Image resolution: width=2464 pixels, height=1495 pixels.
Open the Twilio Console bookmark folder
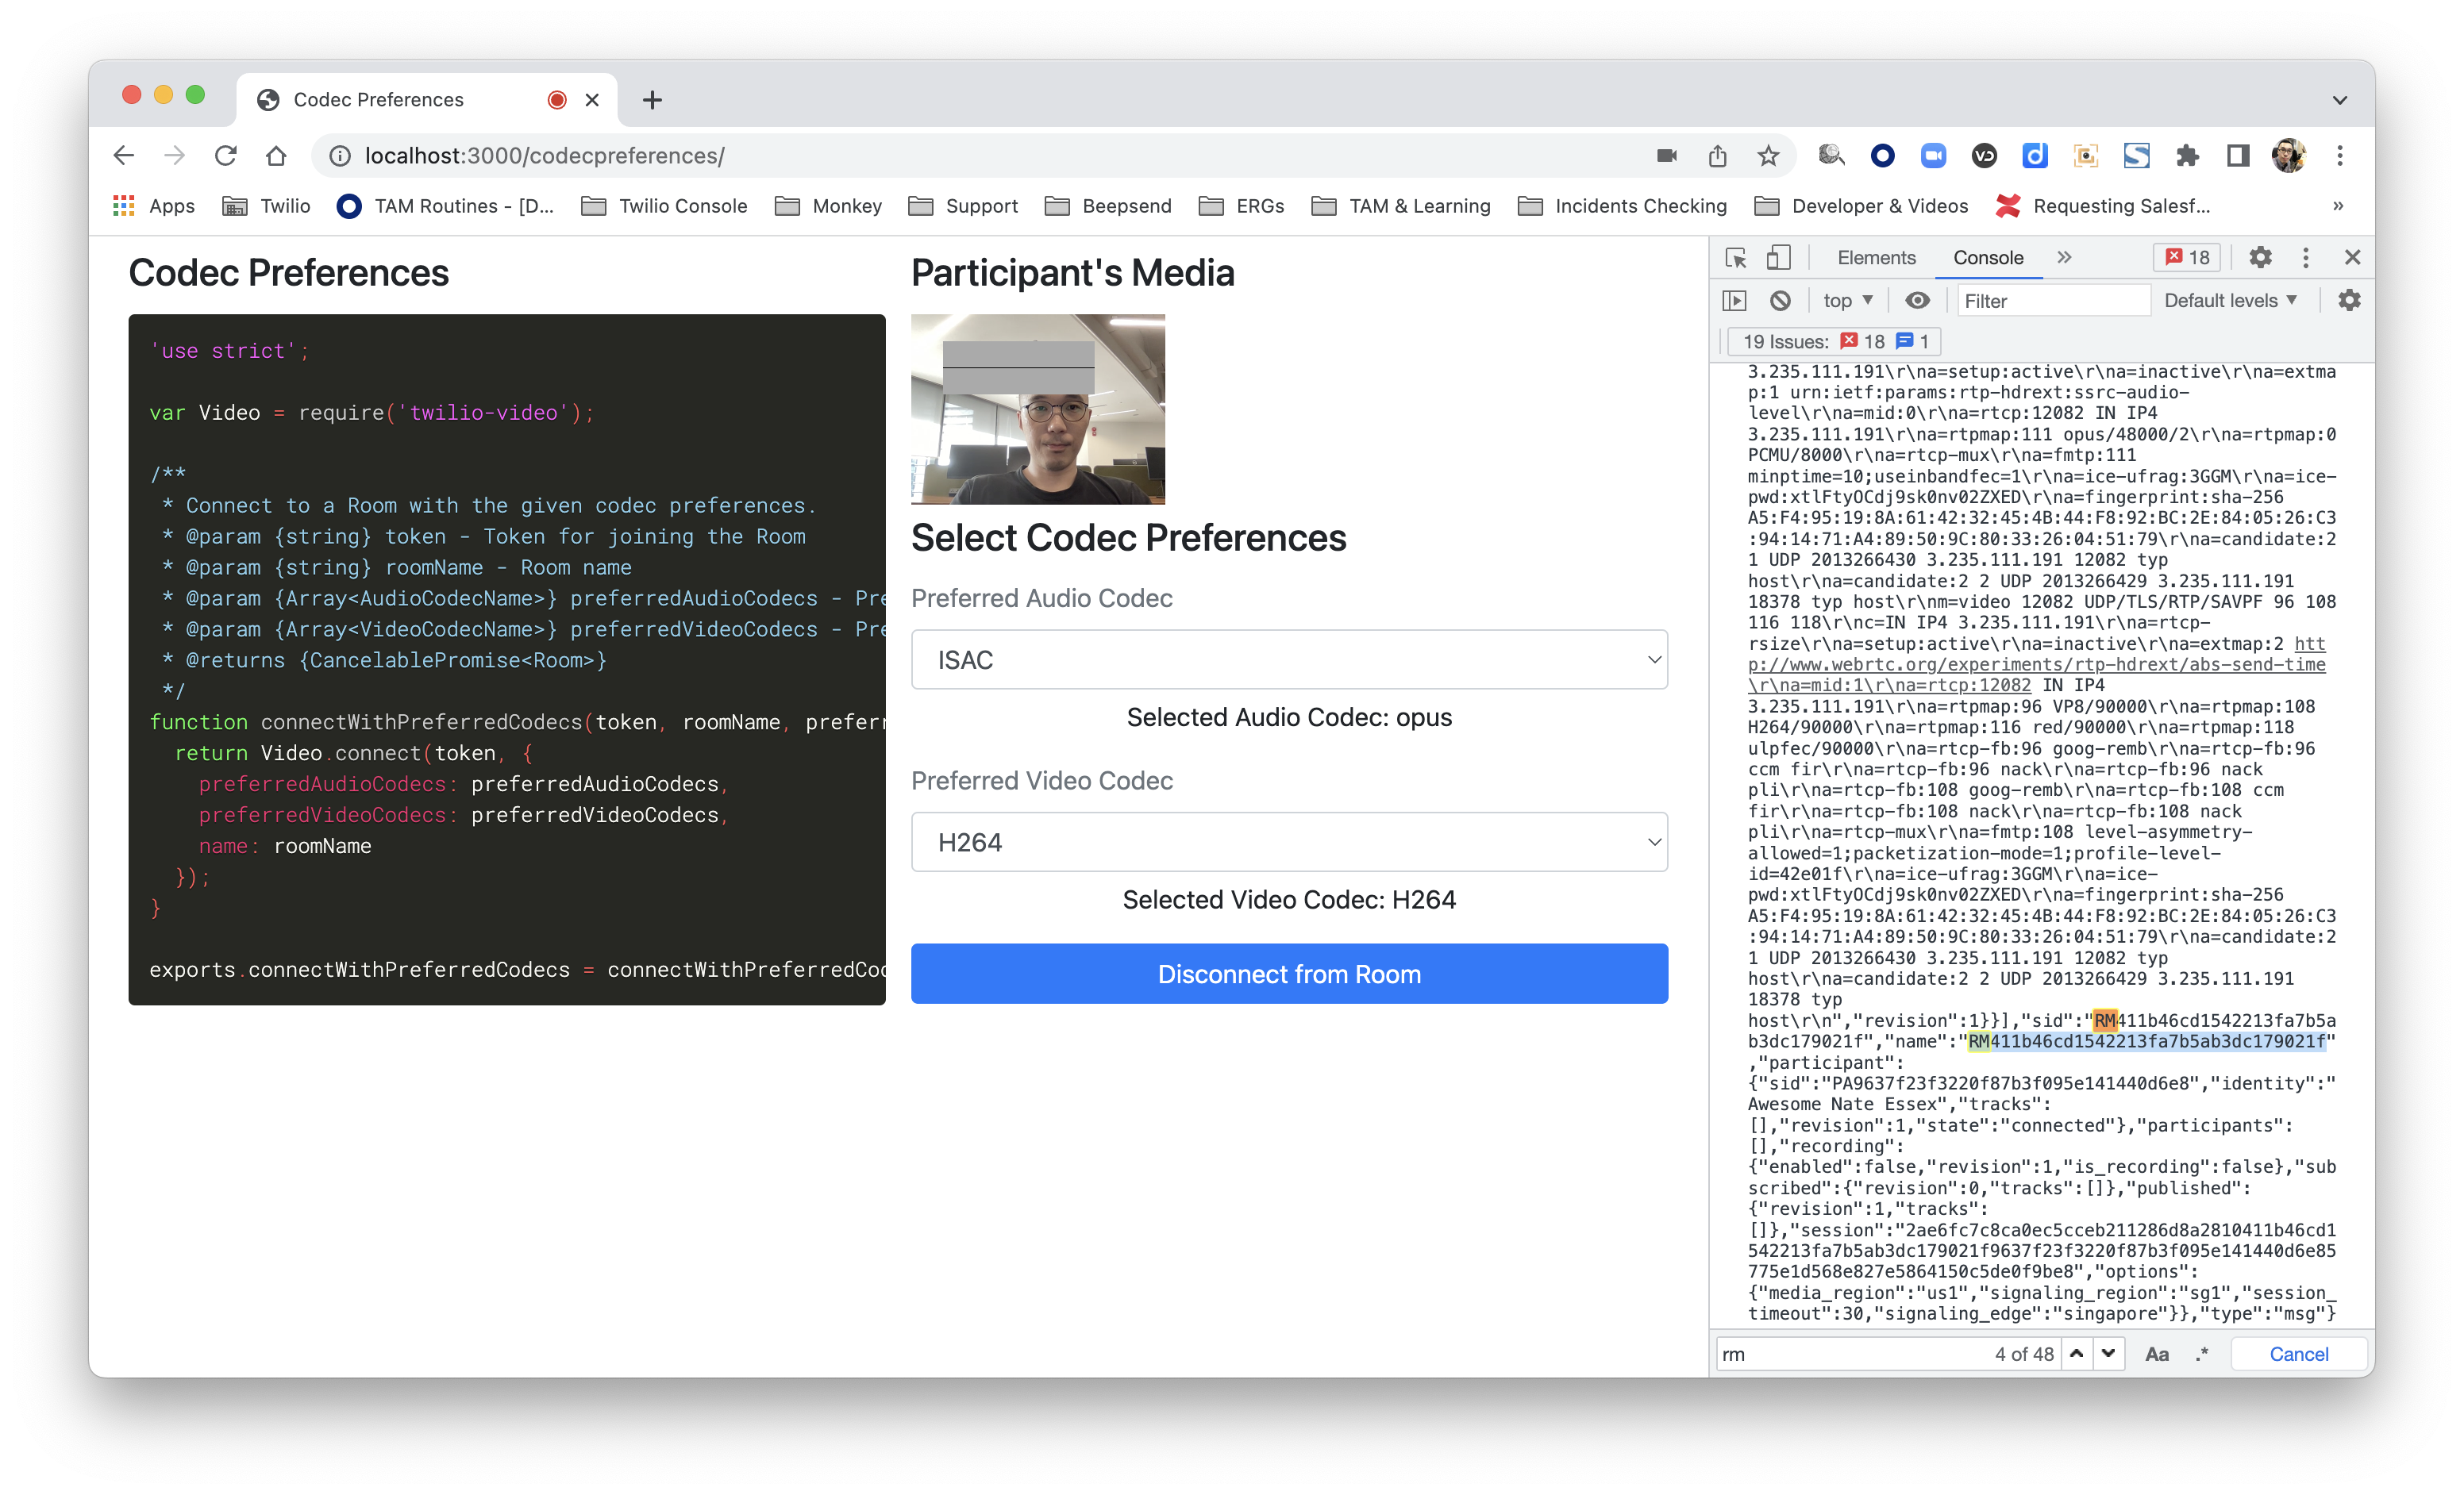click(x=665, y=206)
